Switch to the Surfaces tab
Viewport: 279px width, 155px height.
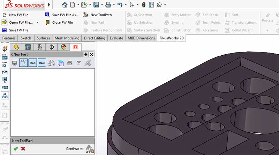pos(43,38)
